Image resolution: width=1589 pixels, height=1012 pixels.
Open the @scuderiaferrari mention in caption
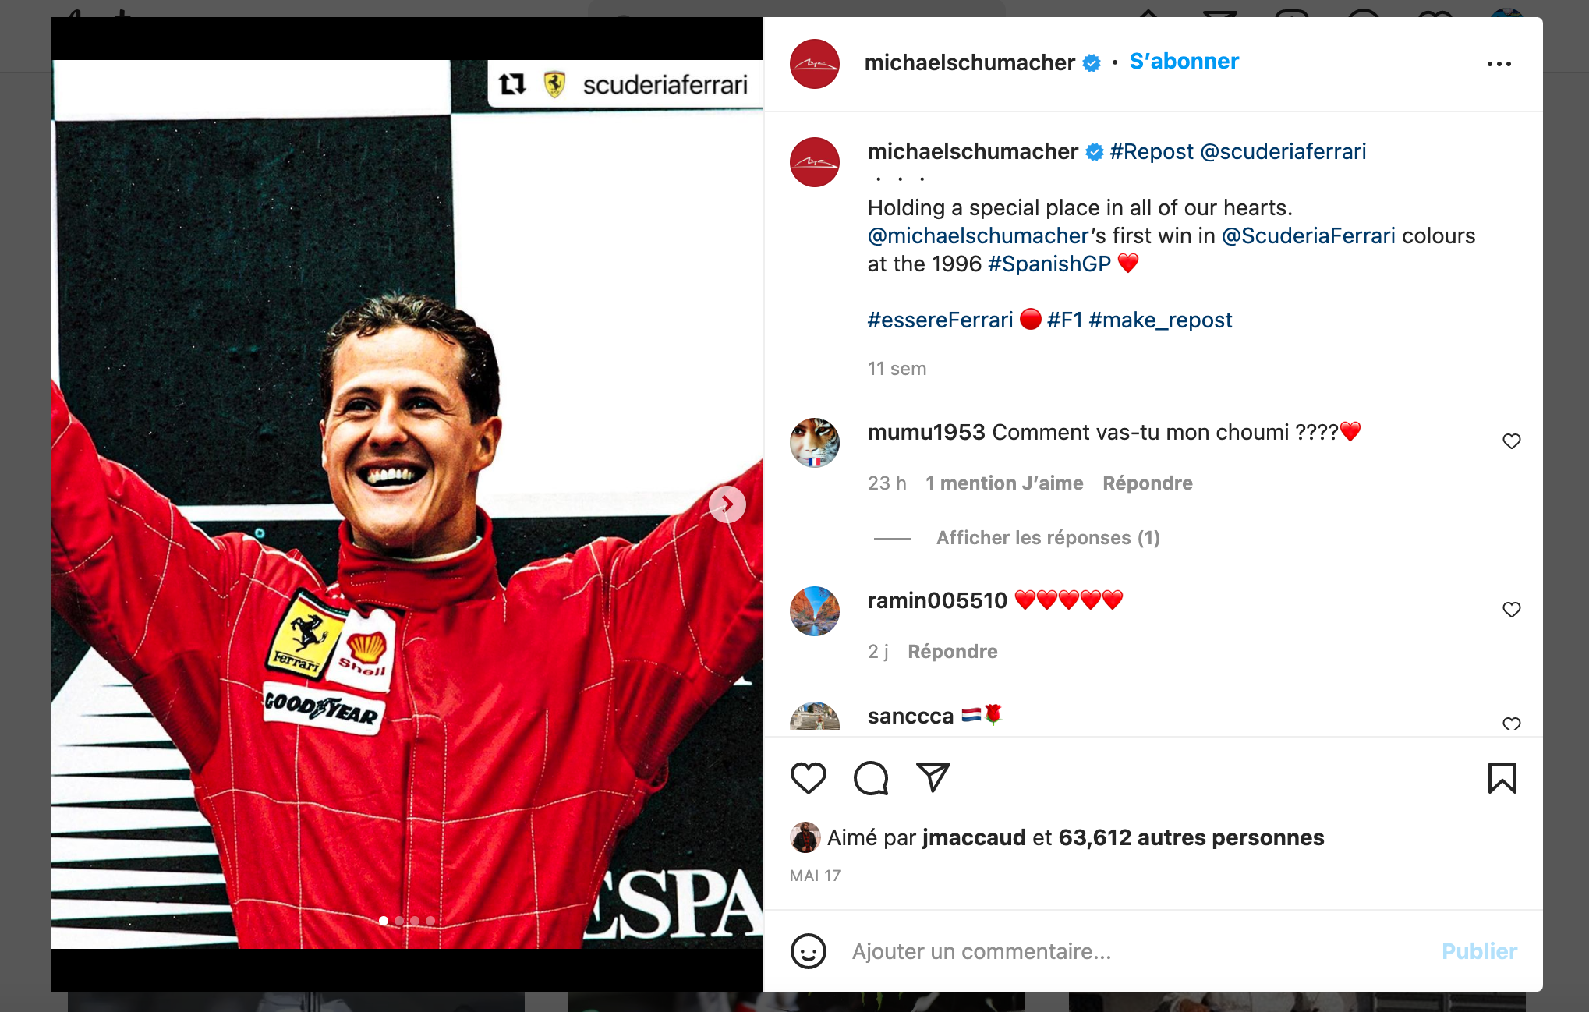click(1283, 151)
